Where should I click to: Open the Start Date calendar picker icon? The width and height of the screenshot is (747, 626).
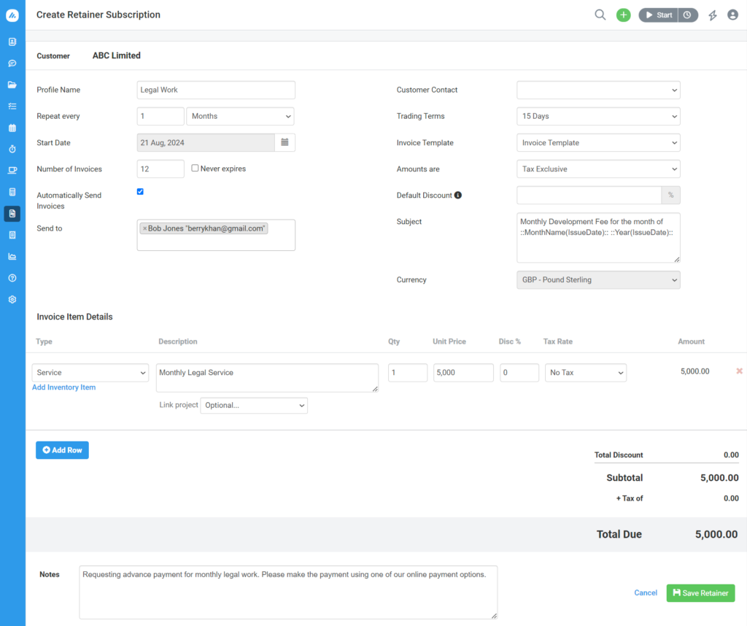tap(285, 142)
